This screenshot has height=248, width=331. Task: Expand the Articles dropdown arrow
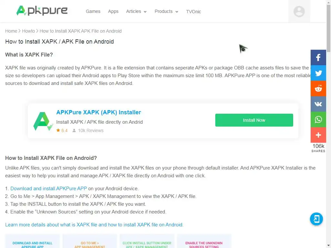(145, 12)
